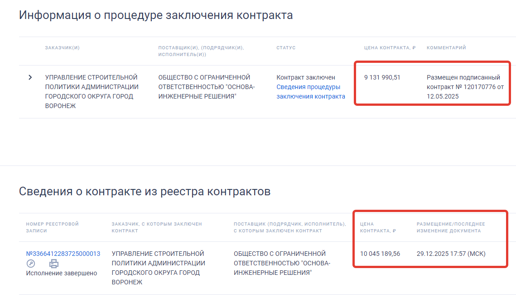Expand the contract procedure row chevron
Screen dimensions: 516x297
[30, 77]
